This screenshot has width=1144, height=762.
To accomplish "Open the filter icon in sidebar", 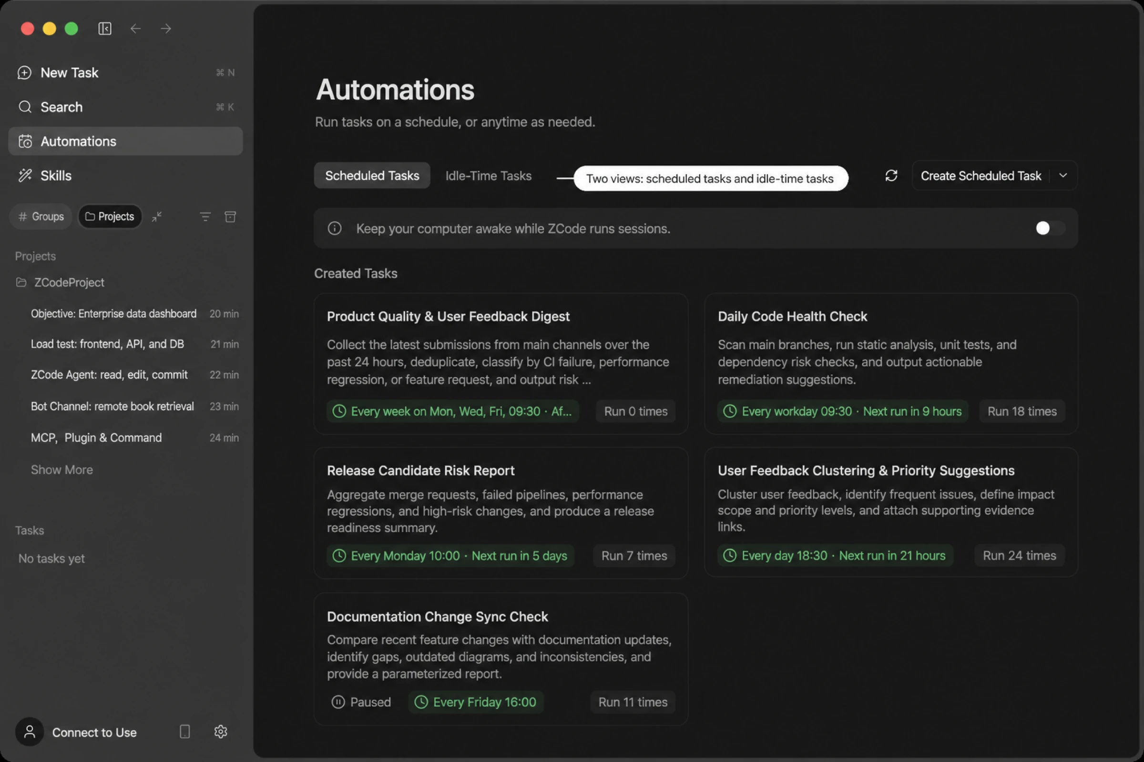I will [x=205, y=217].
